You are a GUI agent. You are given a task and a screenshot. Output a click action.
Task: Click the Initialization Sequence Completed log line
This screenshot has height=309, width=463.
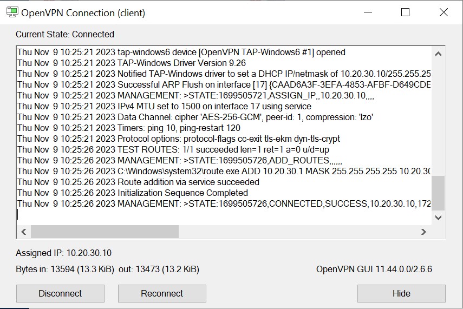(x=133, y=193)
